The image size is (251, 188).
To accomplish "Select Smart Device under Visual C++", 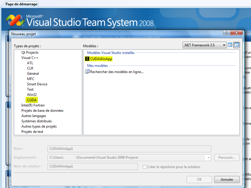I will tap(37, 84).
